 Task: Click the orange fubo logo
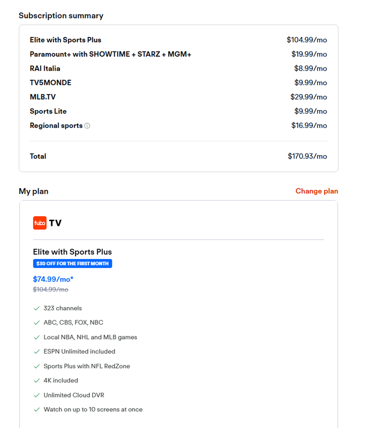pos(40,223)
